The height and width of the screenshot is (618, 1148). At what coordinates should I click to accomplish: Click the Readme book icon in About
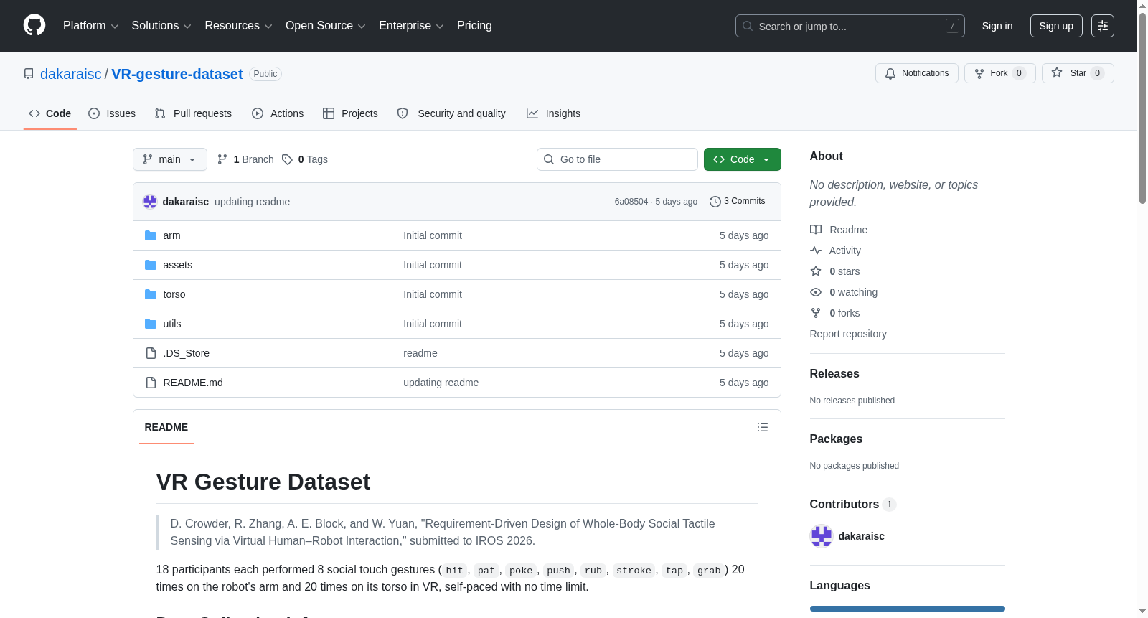(x=816, y=230)
